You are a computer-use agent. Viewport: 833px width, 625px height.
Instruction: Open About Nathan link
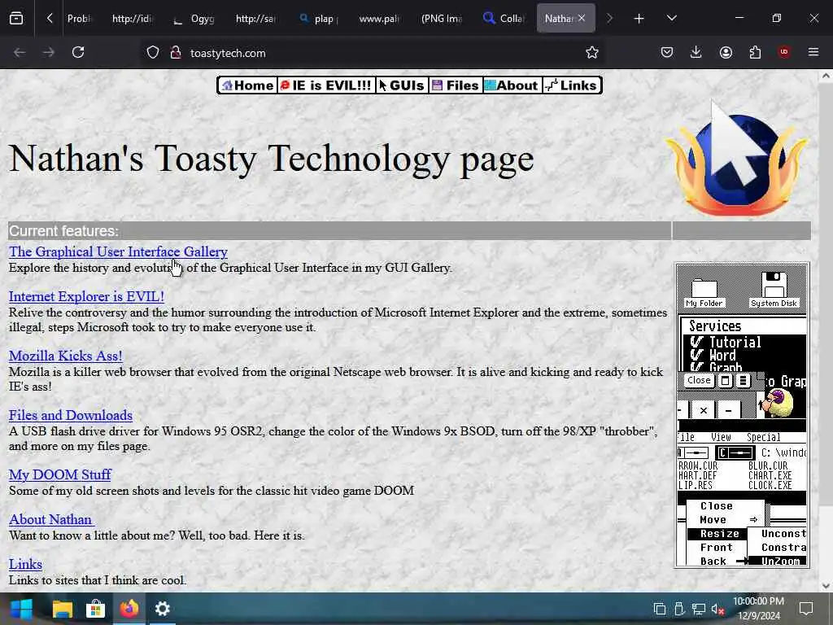pyautogui.click(x=51, y=520)
